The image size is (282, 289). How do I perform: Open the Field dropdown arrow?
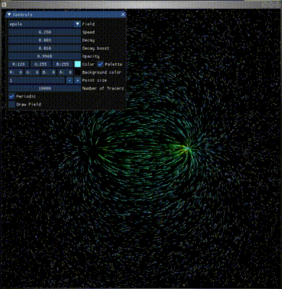tap(77, 24)
